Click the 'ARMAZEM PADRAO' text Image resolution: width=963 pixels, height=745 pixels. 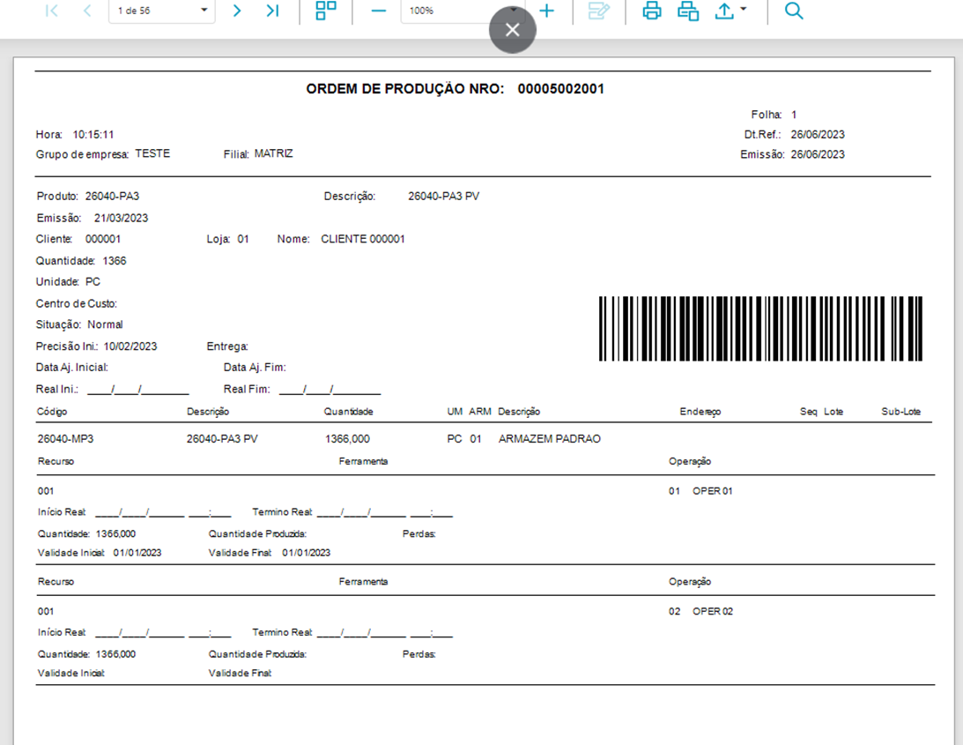(550, 439)
